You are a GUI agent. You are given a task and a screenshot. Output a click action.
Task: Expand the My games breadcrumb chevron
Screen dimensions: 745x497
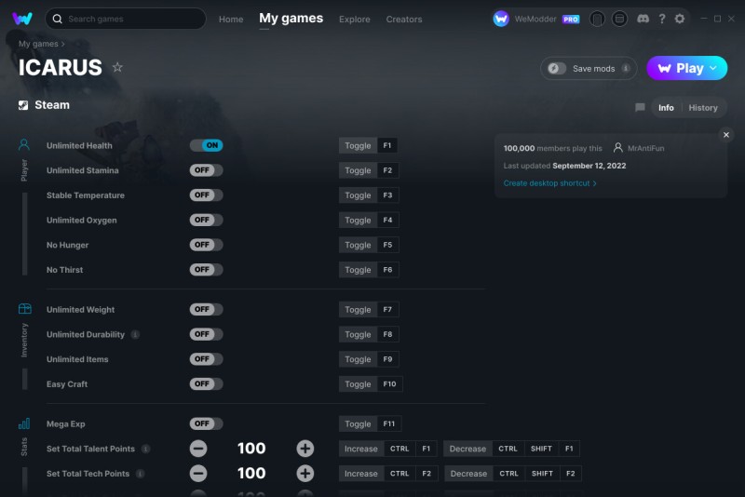tap(62, 44)
